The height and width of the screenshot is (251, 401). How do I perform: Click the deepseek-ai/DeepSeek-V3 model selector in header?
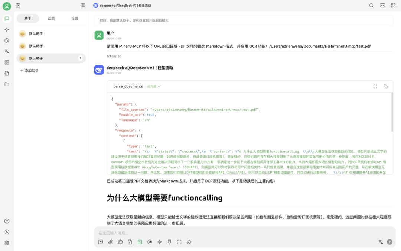122,6
